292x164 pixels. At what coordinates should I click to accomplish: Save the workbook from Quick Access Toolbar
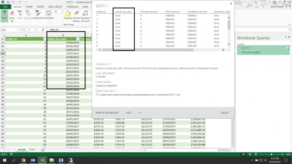click(8, 2)
